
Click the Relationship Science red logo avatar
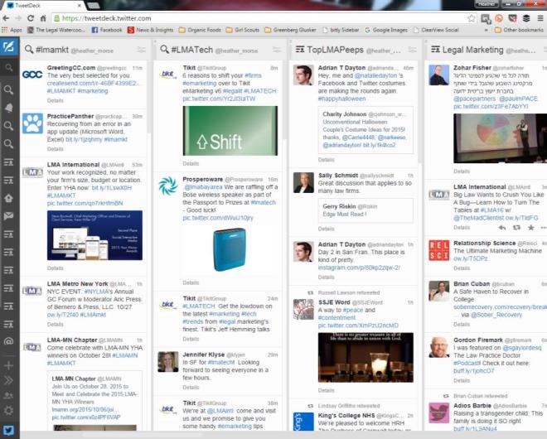click(439, 250)
